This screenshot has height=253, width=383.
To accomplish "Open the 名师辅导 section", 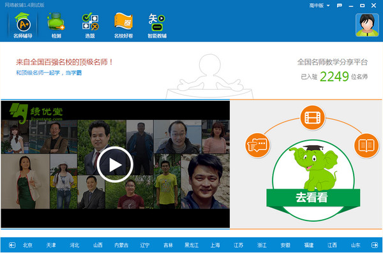I will pyautogui.click(x=23, y=25).
